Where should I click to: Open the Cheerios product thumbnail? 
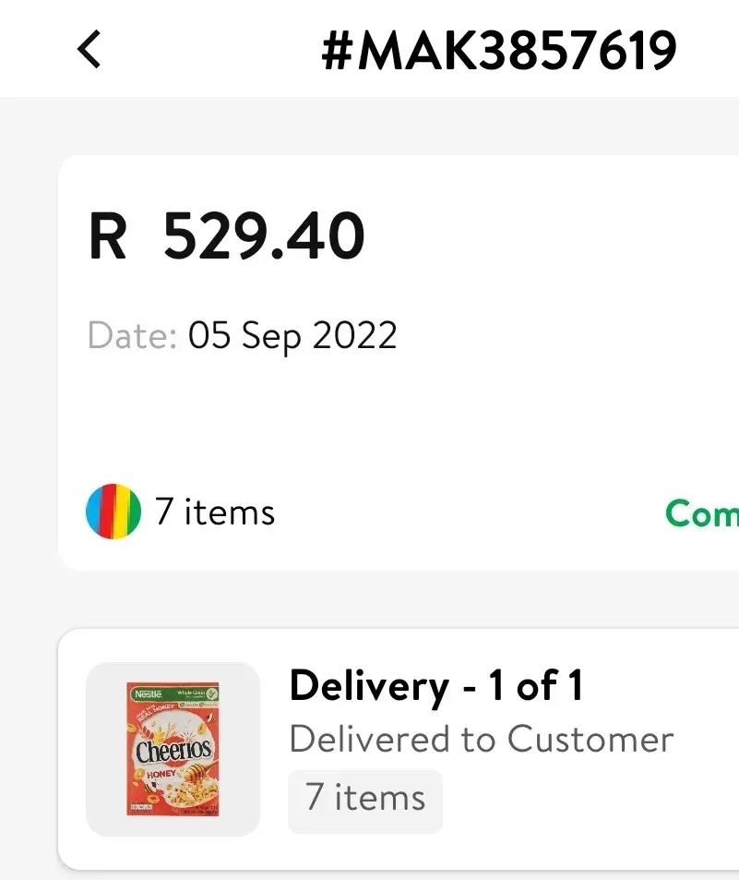tap(173, 749)
